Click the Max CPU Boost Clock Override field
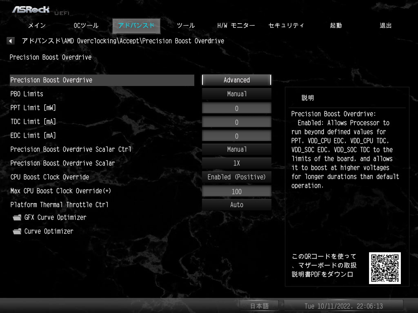The image size is (418, 313). [236, 191]
